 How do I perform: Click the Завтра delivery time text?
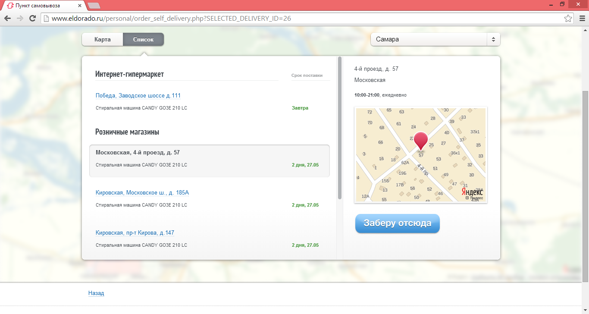tap(300, 108)
